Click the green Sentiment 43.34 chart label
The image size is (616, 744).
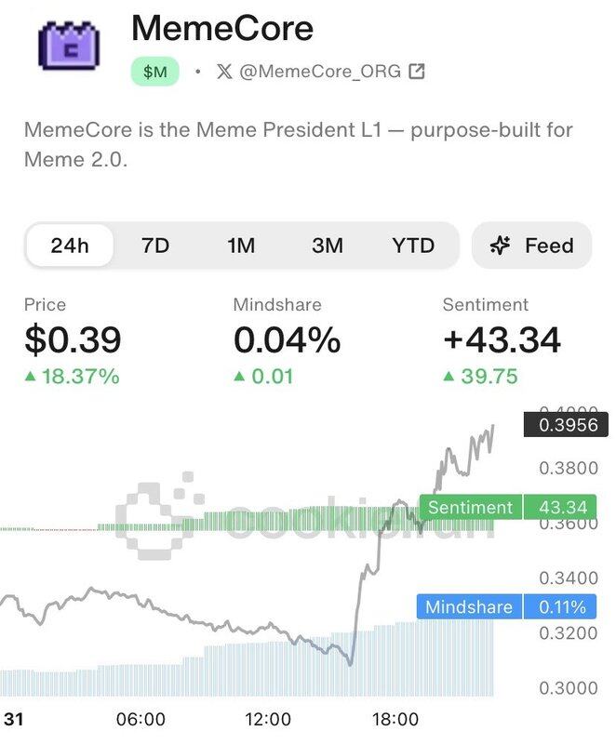[x=508, y=507]
